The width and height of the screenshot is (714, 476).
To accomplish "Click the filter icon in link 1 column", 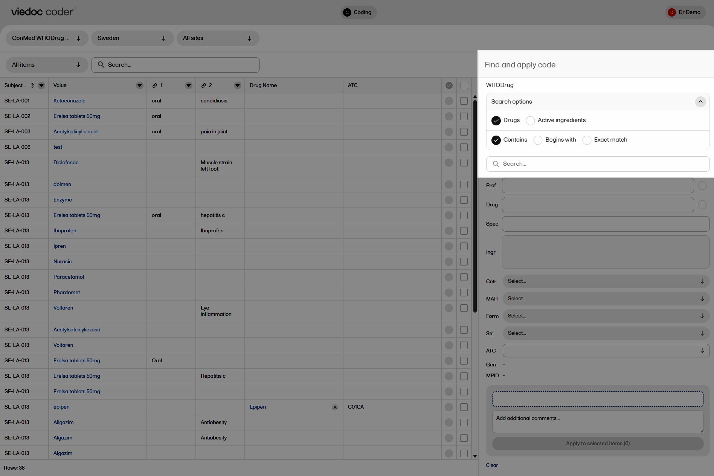I will pyautogui.click(x=188, y=85).
